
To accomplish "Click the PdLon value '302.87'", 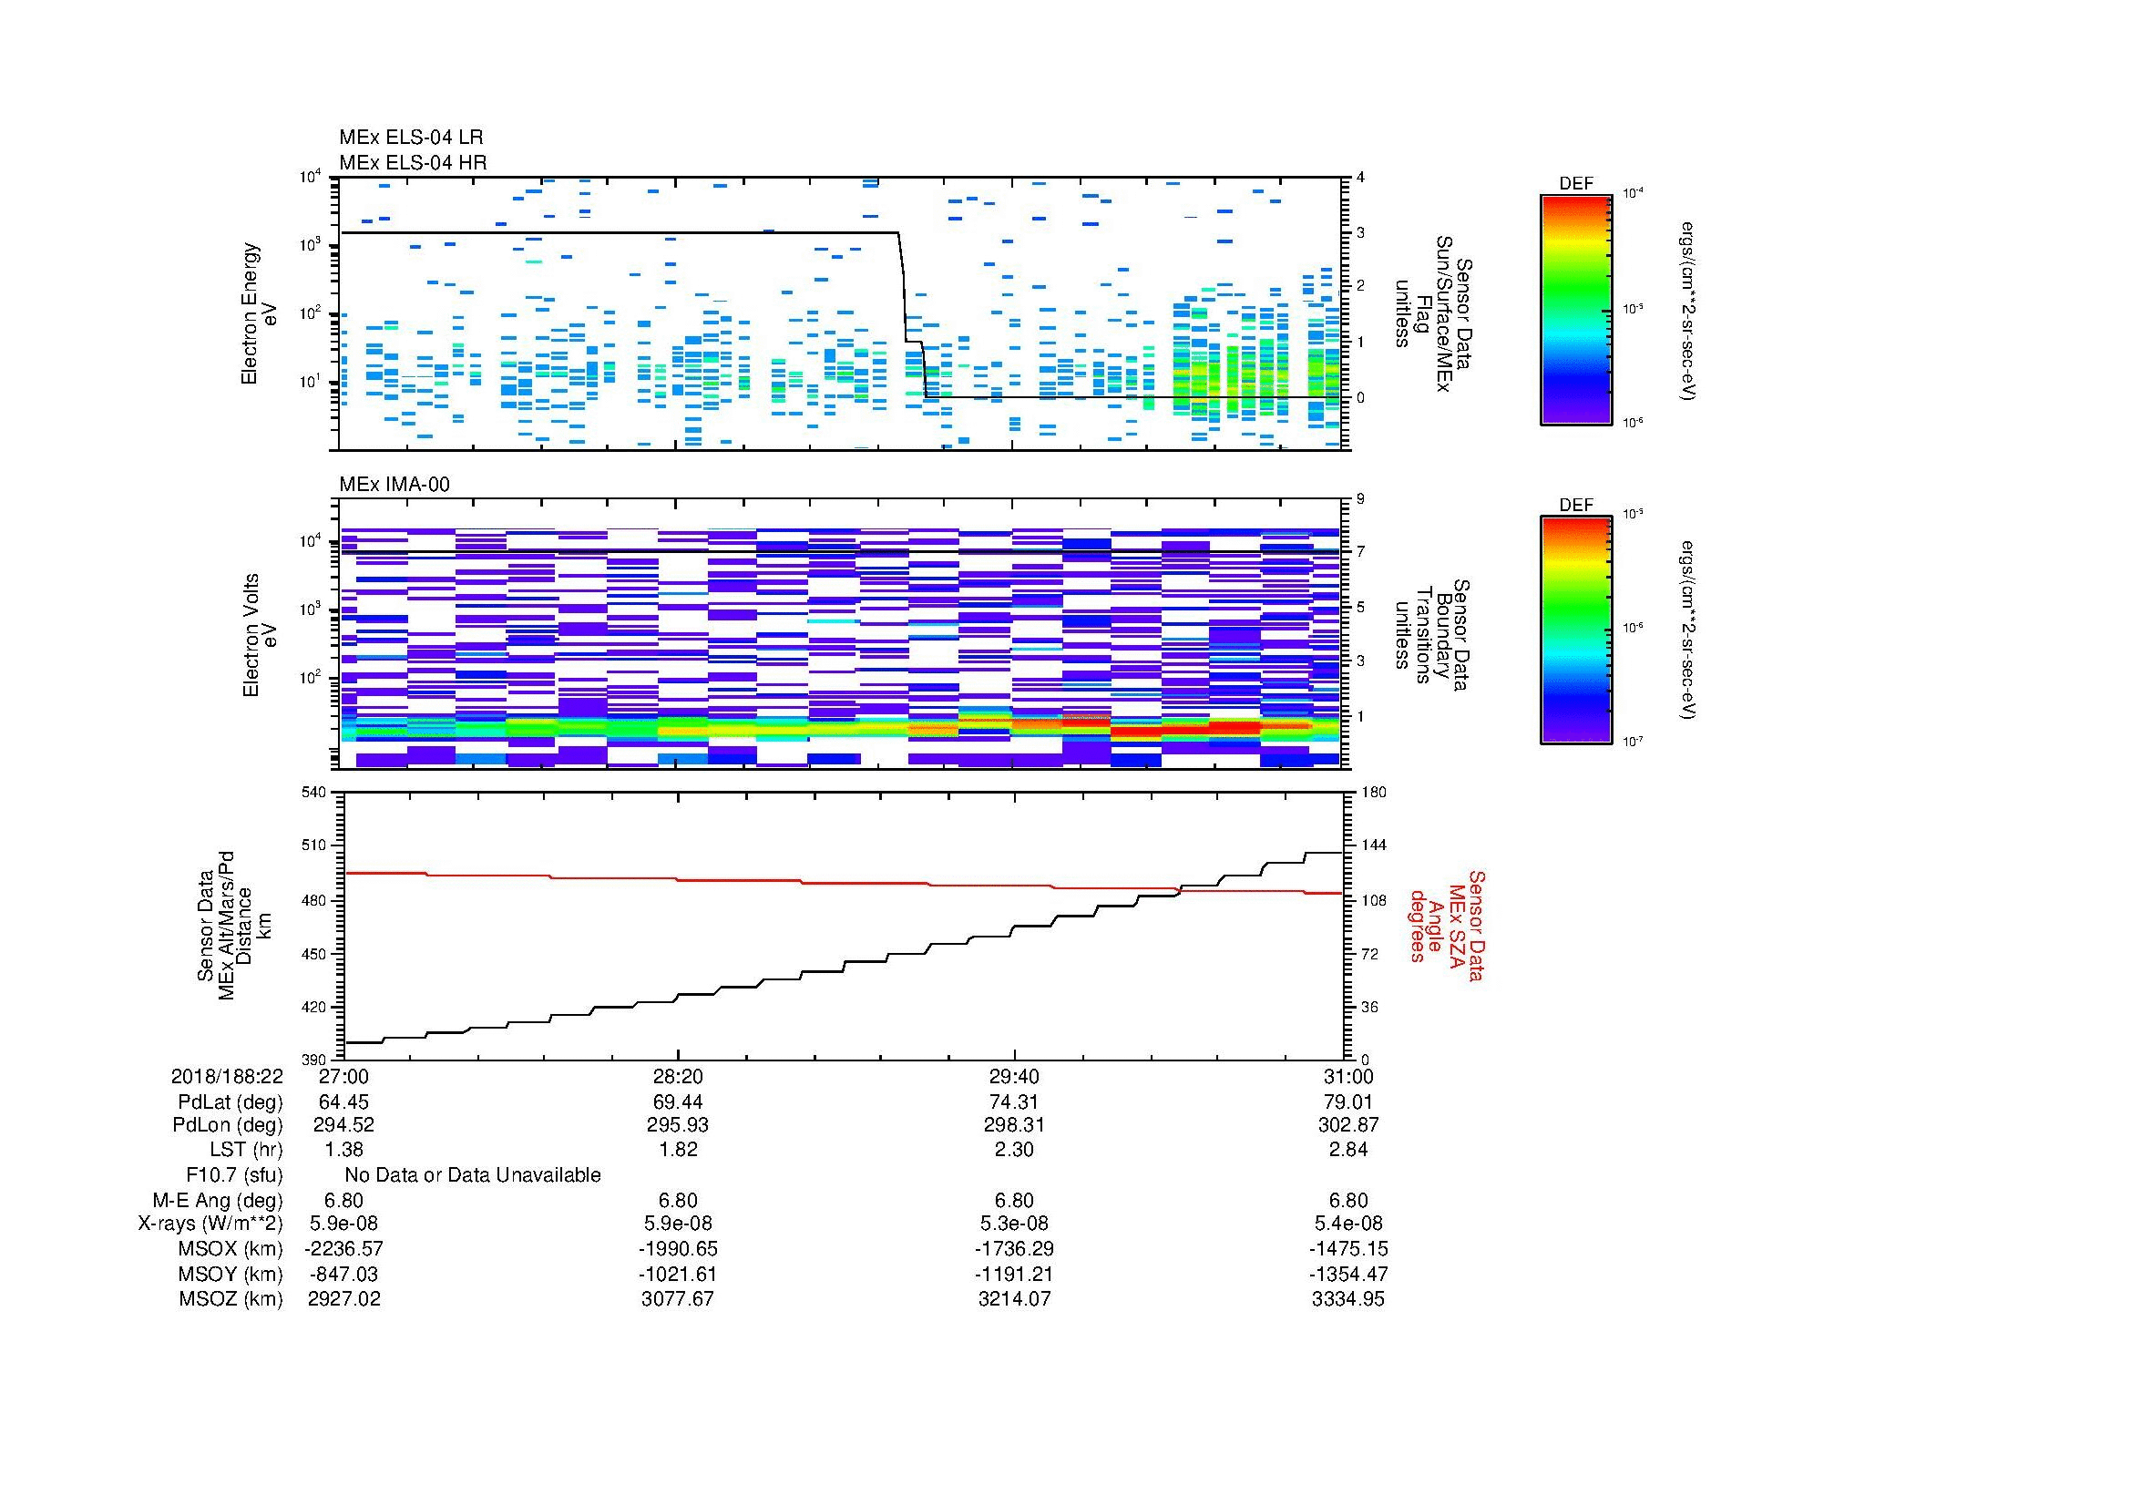I will point(1348,1125).
